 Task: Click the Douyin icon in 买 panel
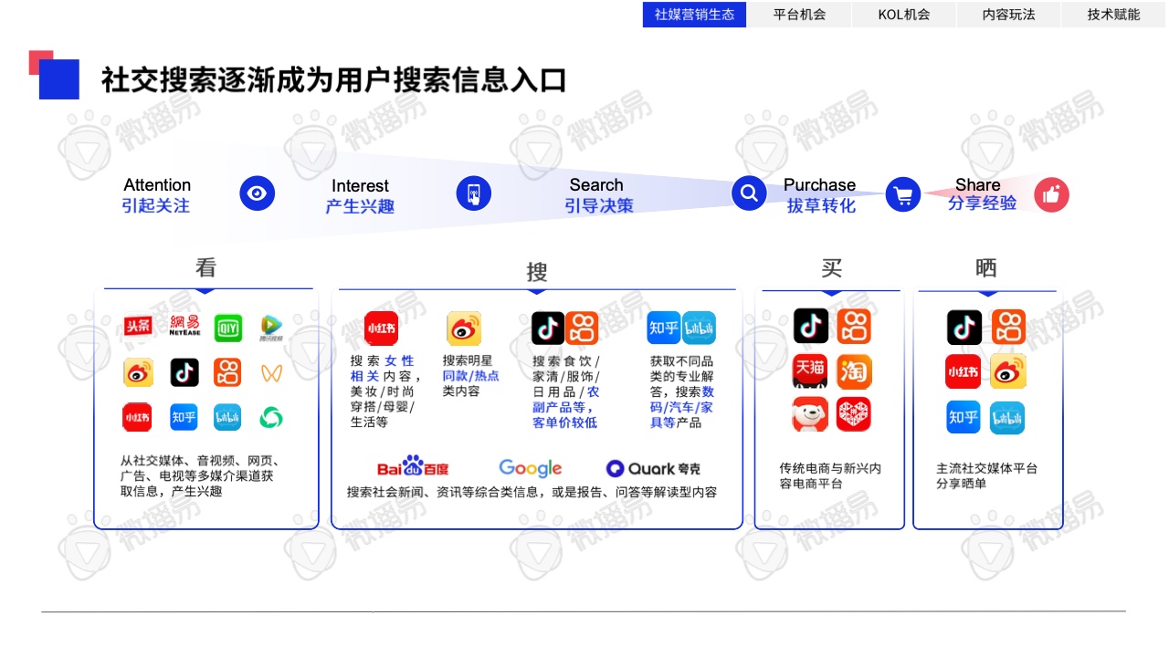click(811, 326)
